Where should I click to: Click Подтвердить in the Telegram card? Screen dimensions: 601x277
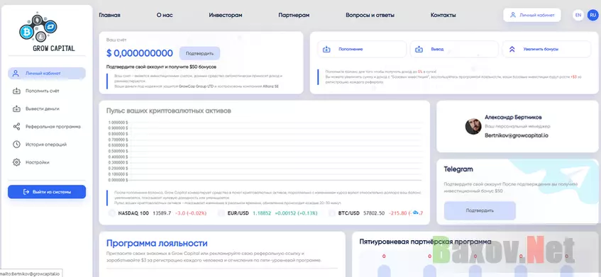click(x=480, y=210)
